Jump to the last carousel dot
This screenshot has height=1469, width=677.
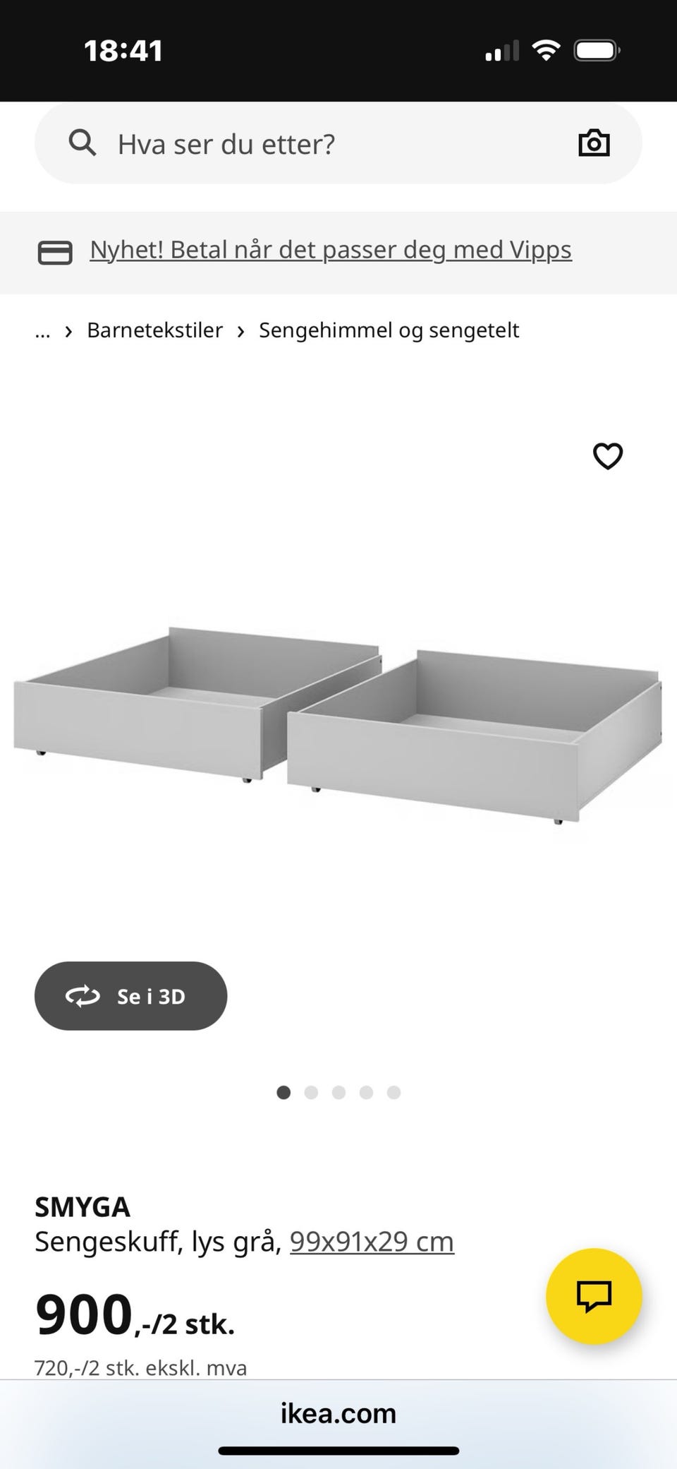coord(394,1093)
